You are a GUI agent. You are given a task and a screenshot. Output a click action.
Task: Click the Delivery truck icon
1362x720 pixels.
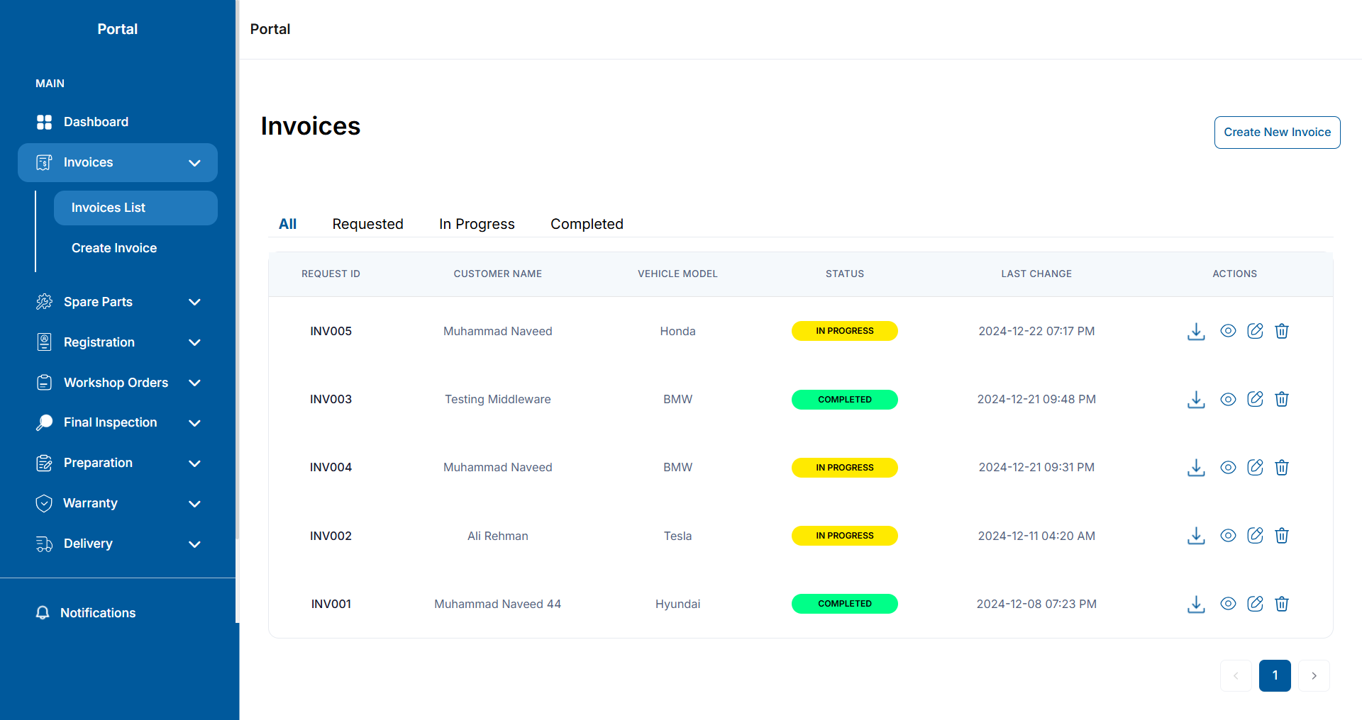[x=44, y=544]
